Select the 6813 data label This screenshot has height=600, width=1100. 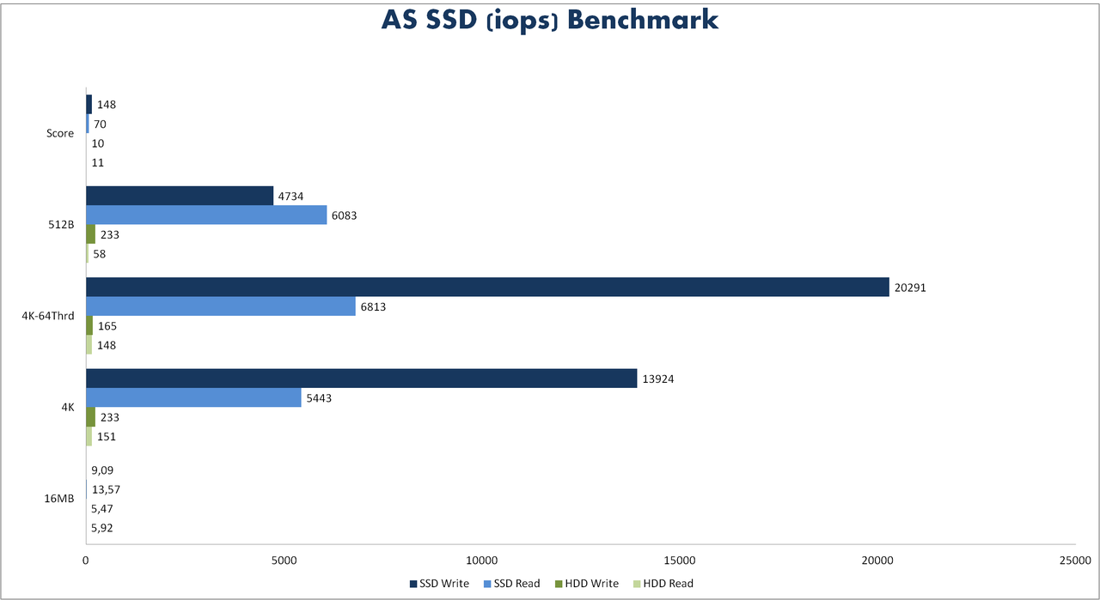pyautogui.click(x=373, y=307)
